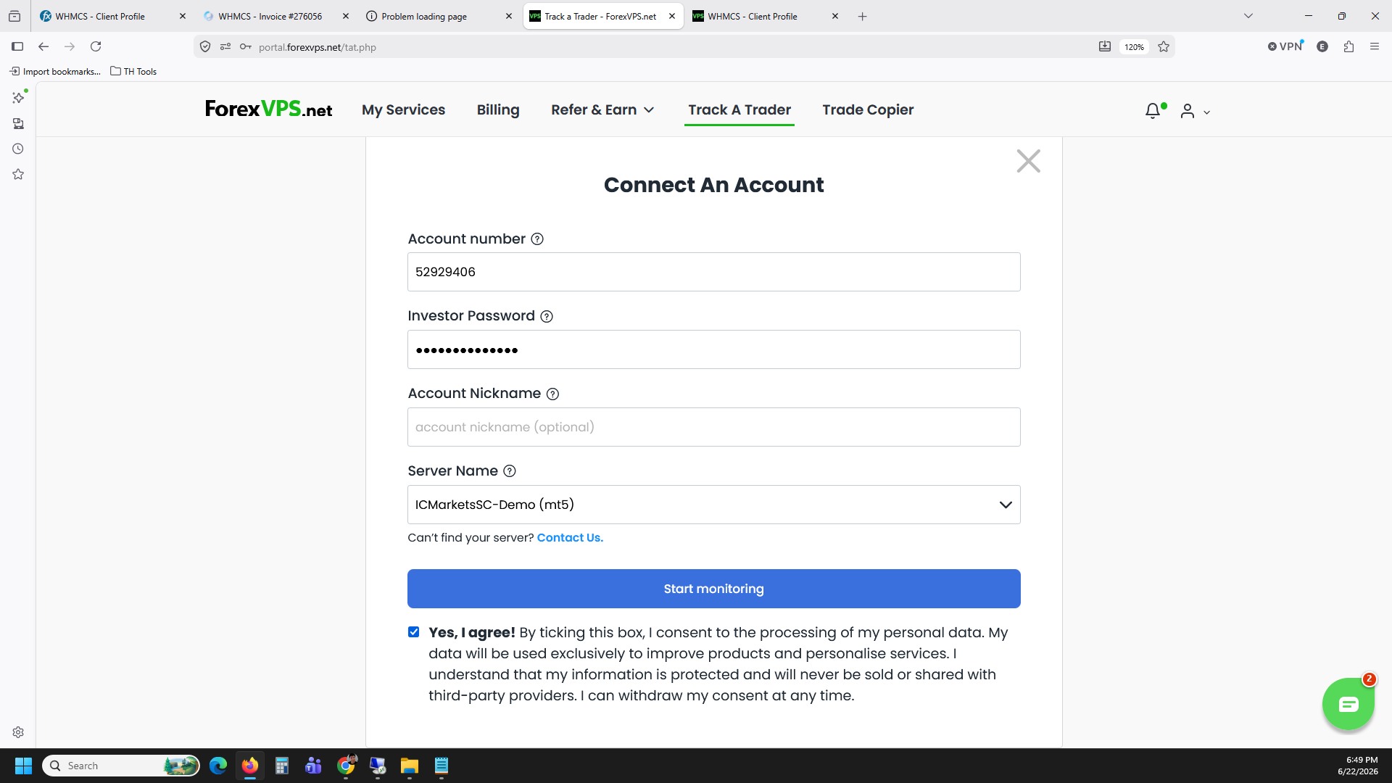Open browser extensions icon

[1348, 46]
